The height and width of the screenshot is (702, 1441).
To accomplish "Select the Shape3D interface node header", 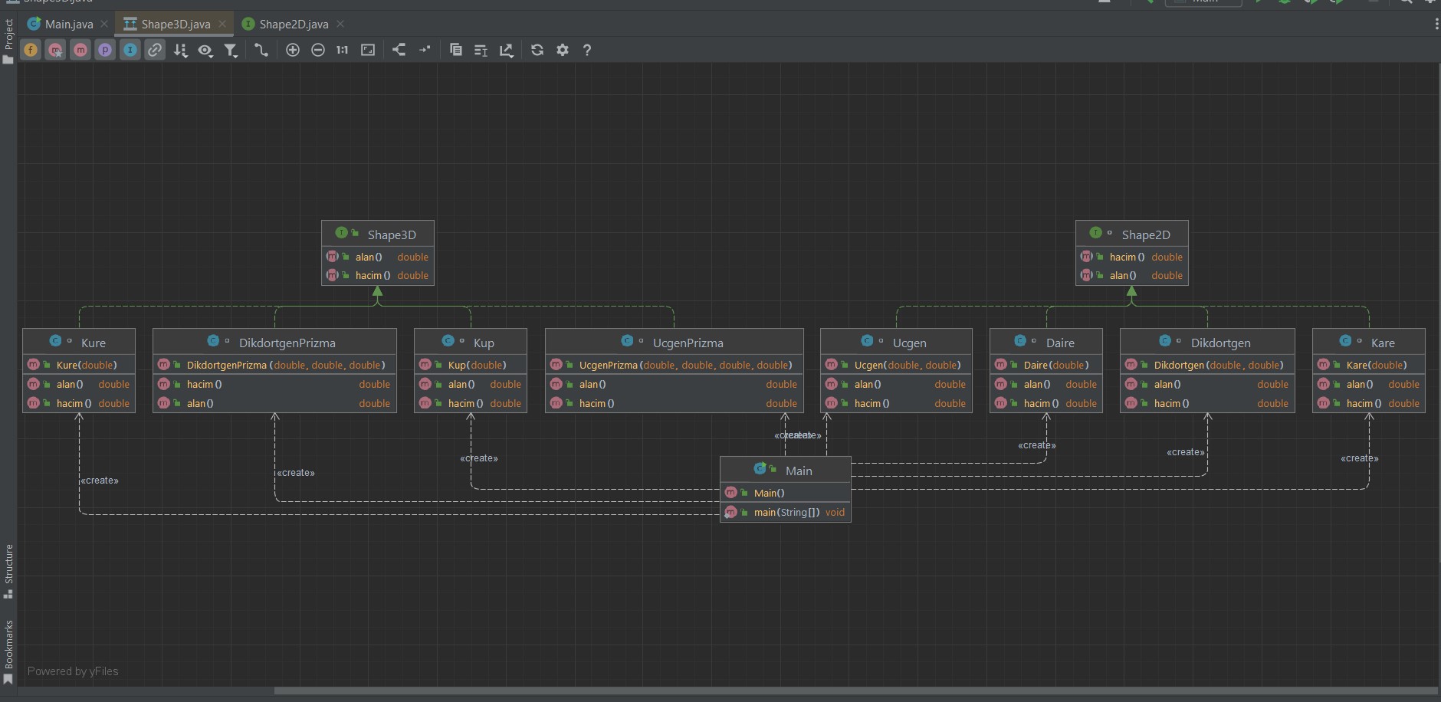I will (378, 234).
